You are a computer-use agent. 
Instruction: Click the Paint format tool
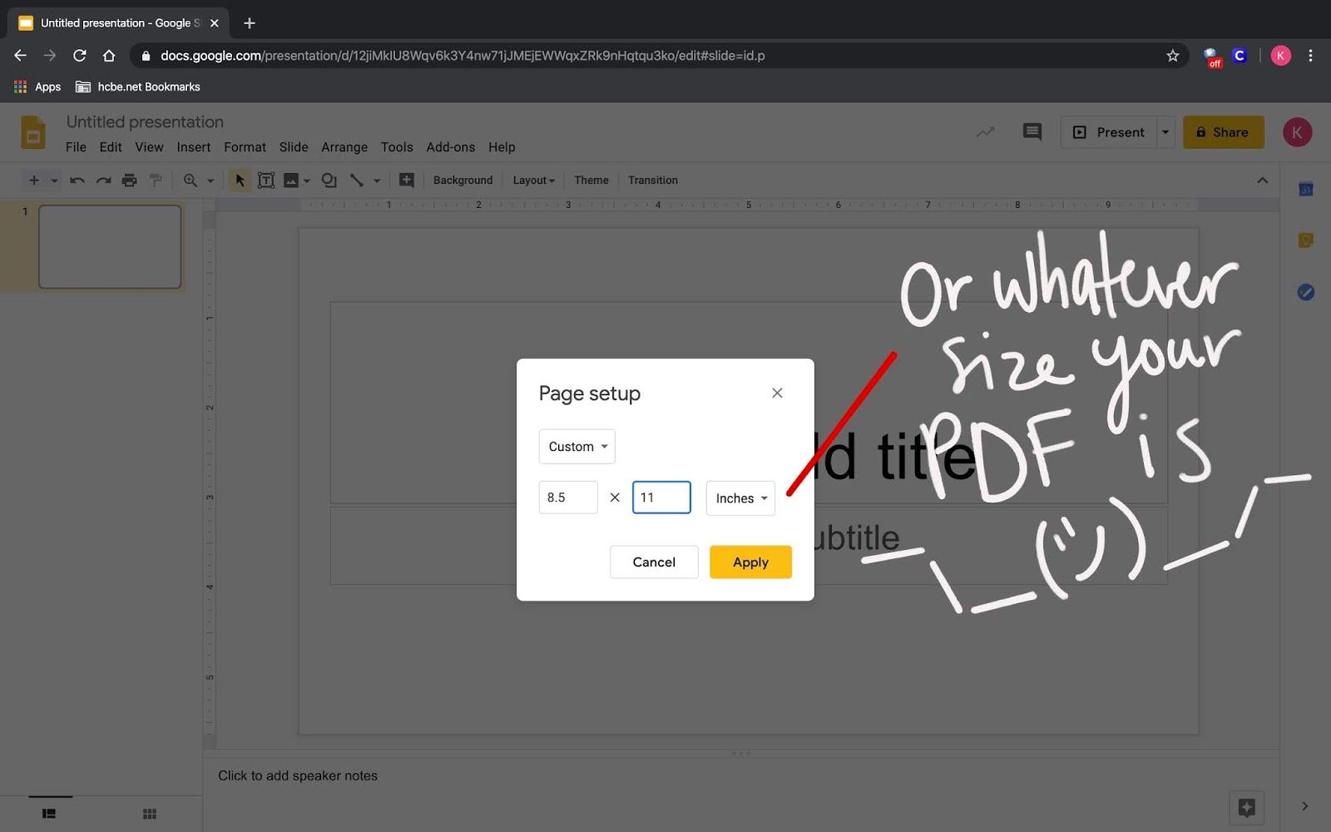pos(155,180)
